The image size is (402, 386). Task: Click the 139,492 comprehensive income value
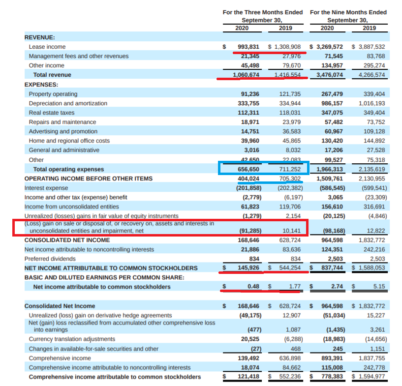coord(248,358)
